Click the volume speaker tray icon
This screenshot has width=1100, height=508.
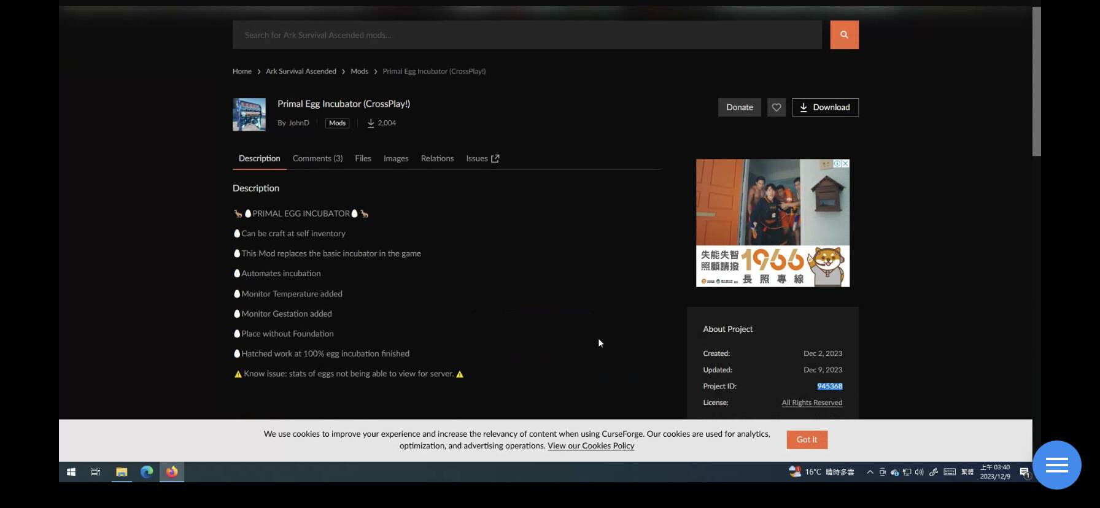[919, 472]
